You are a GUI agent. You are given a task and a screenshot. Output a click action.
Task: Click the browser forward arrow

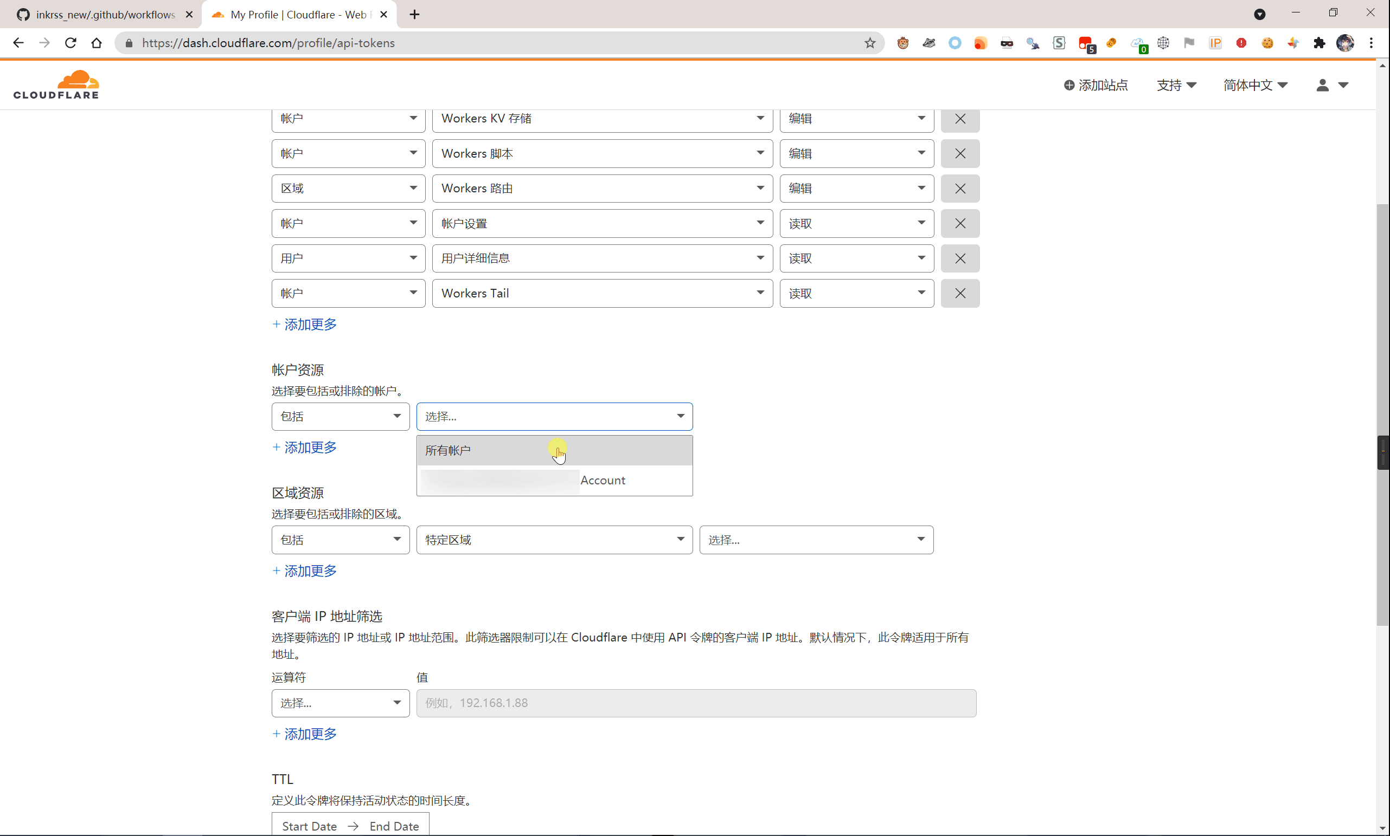[44, 43]
